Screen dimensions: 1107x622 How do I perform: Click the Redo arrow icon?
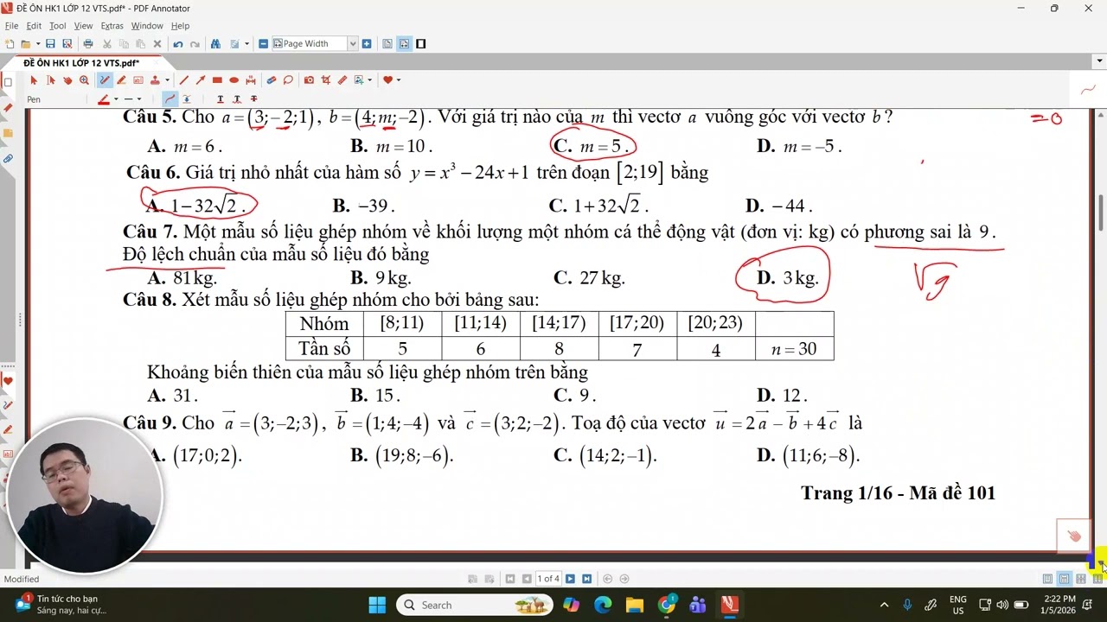coord(195,44)
